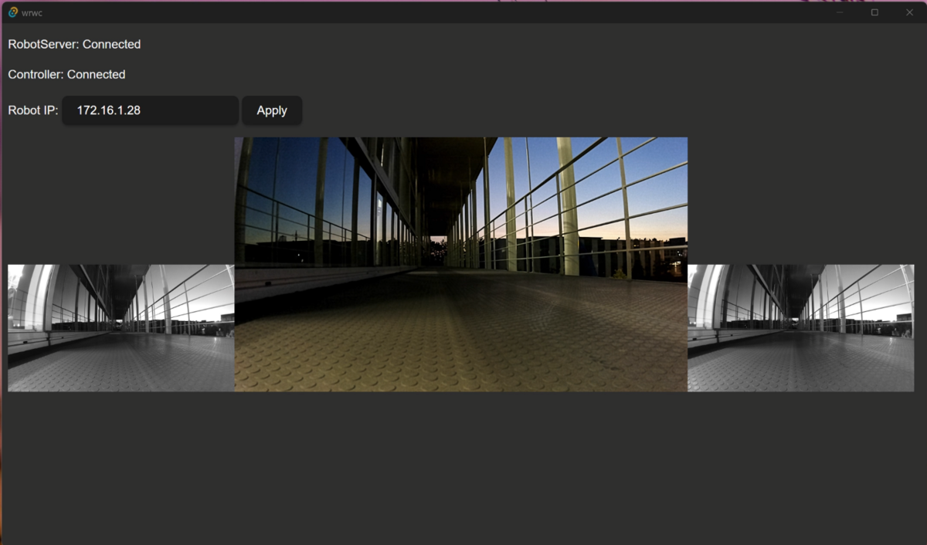The height and width of the screenshot is (545, 927).
Task: Click the 'RobotServer: Connected' status text
Action: (74, 45)
